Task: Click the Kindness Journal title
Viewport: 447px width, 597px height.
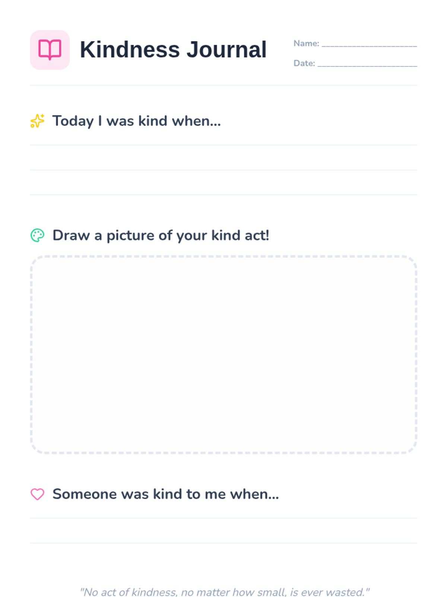Action: (x=173, y=50)
